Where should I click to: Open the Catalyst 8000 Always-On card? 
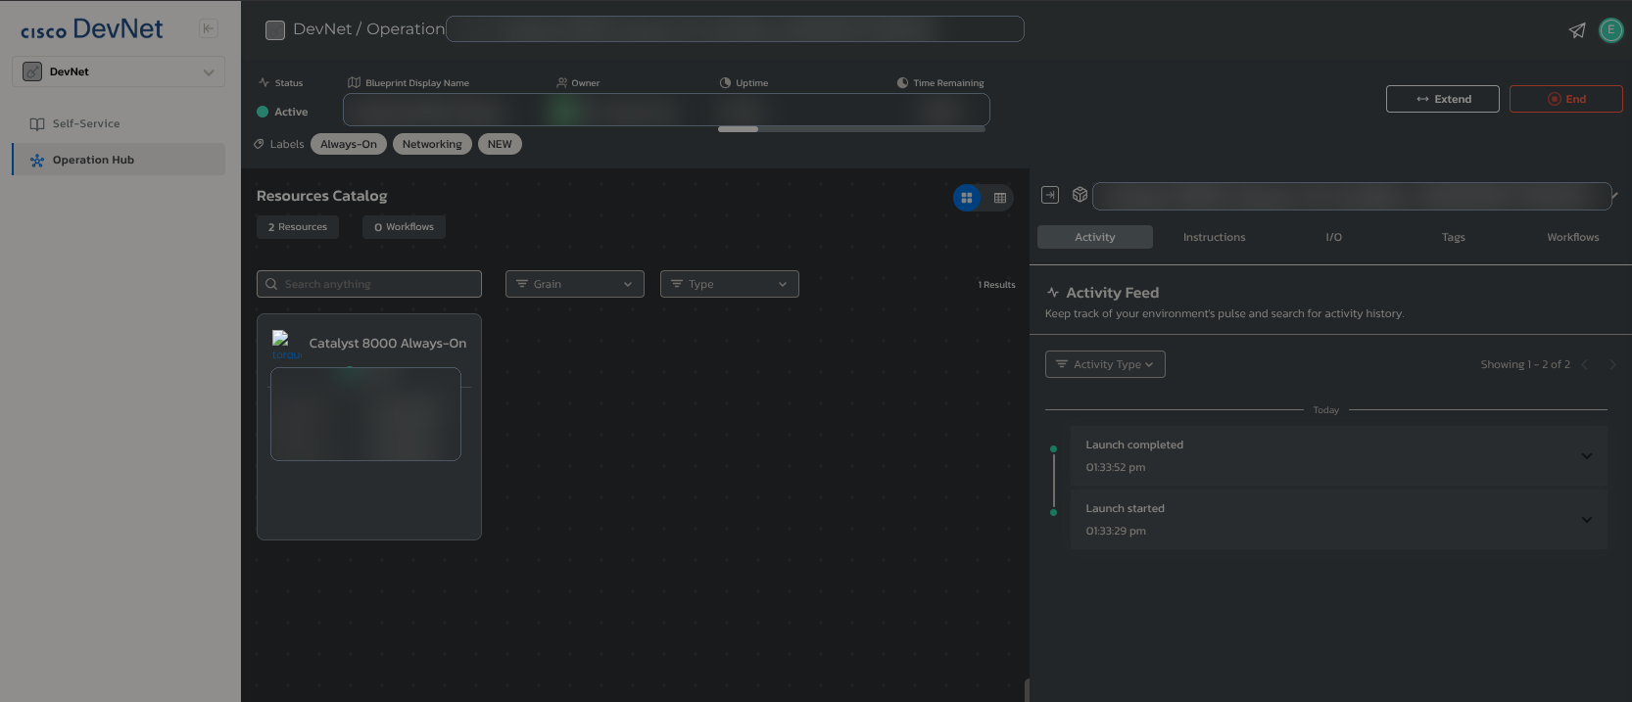369,427
